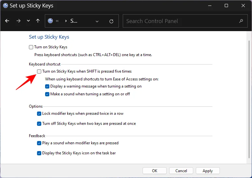
Task: Close the Set up Sticky Keys window
Action: pyautogui.click(x=243, y=6)
